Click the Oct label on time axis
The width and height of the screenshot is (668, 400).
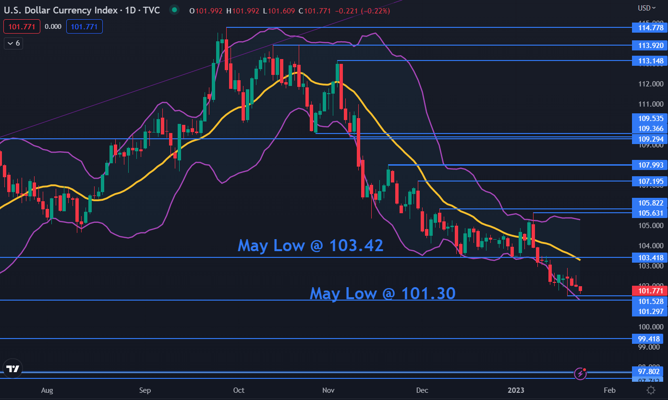click(x=239, y=390)
